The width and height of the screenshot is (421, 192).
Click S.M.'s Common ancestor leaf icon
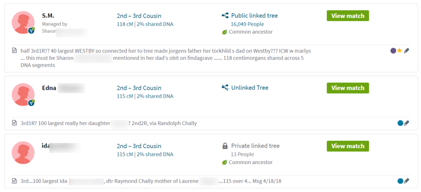point(224,32)
